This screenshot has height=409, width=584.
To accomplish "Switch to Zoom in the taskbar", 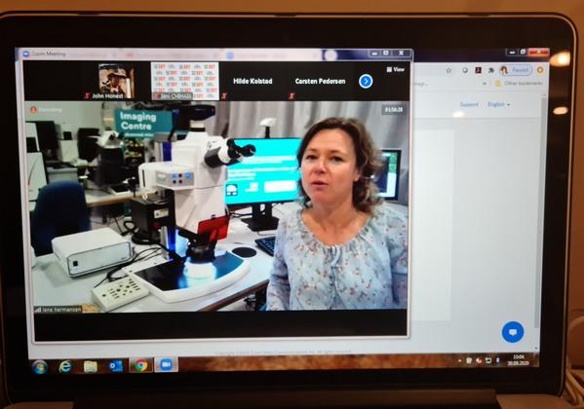I will coord(166,365).
